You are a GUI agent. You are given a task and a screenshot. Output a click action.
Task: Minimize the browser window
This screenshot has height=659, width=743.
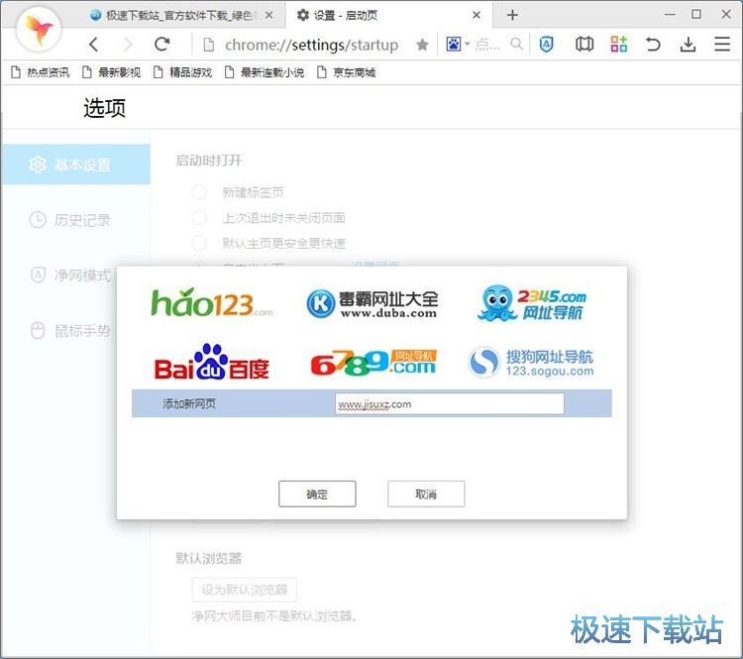pos(670,15)
